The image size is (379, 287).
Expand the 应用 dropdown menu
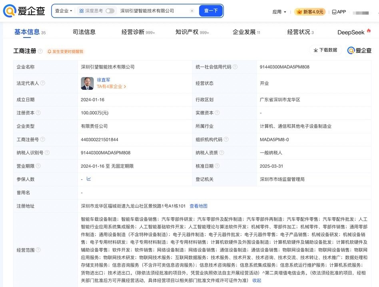pos(279,12)
